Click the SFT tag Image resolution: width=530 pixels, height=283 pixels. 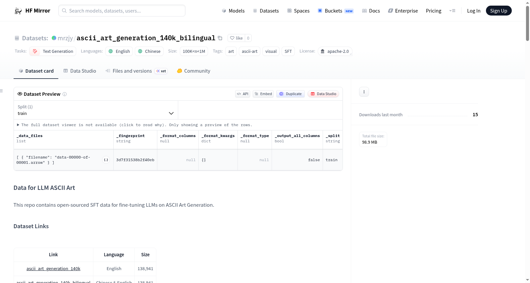pyautogui.click(x=288, y=51)
